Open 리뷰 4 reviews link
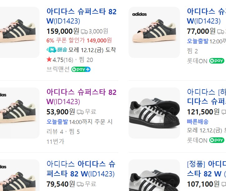The height and width of the screenshot is (191, 226). click(x=55, y=132)
